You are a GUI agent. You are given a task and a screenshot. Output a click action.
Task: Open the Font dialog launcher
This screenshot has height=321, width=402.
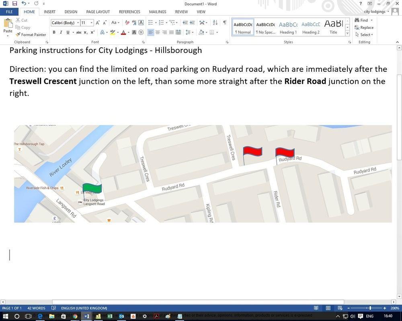[x=143, y=42]
